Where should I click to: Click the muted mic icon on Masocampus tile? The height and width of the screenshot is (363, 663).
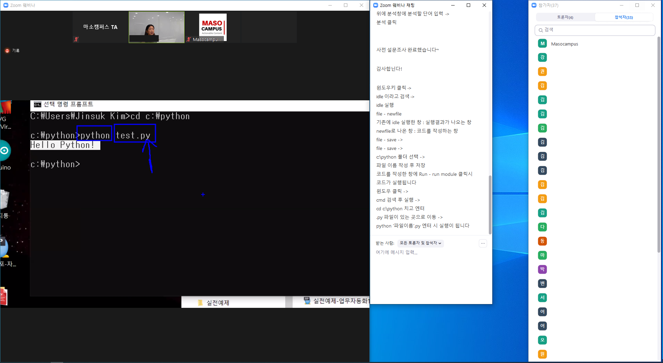point(189,39)
